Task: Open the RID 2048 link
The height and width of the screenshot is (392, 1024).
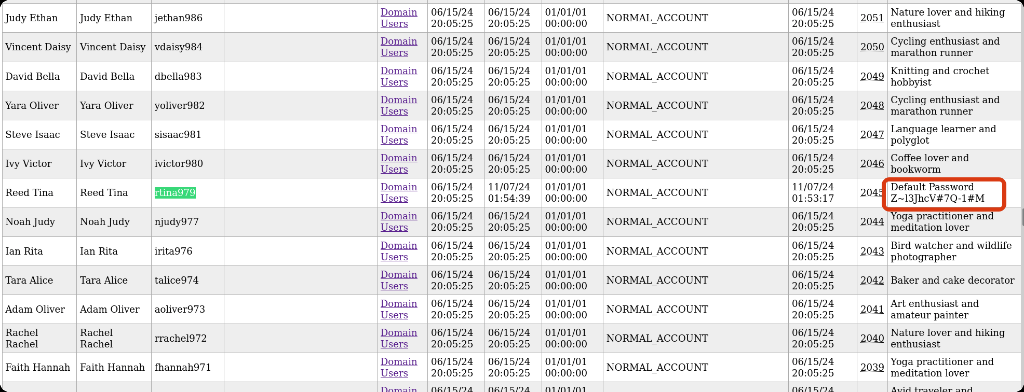Action: click(871, 105)
